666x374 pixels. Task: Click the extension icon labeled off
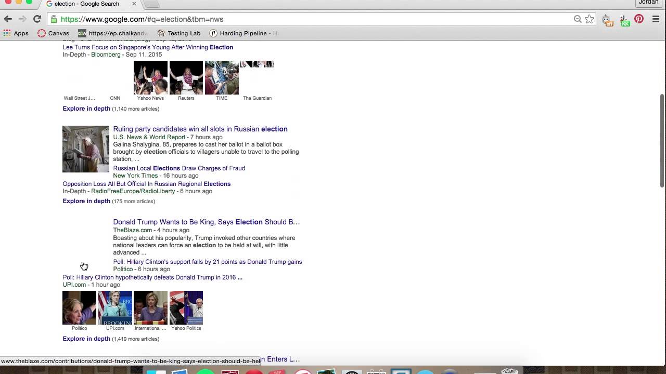pos(607,20)
